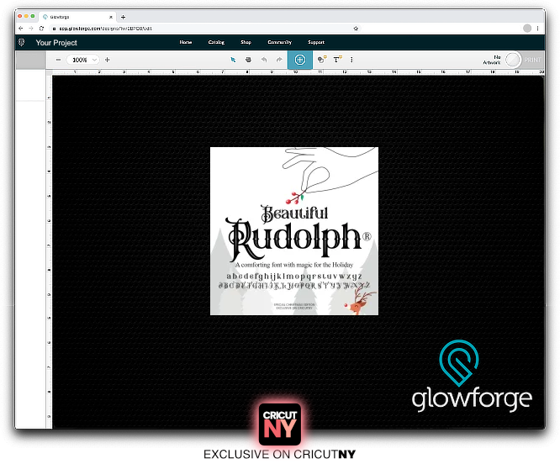Reload the browser page
This screenshot has width=560, height=464.
(x=41, y=29)
